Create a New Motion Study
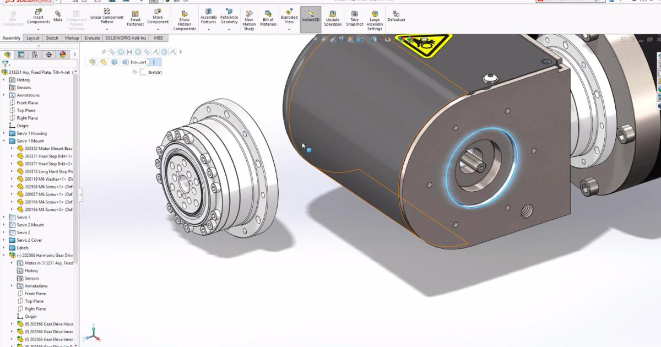Screen dimensions: 661x347 tap(248, 17)
